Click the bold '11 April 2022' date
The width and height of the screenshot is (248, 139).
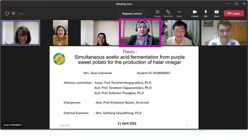[x=127, y=123]
